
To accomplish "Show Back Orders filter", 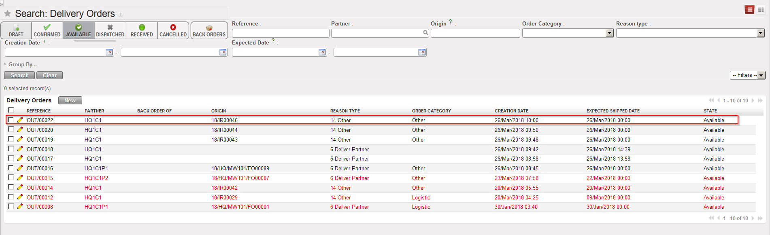I will pos(209,30).
